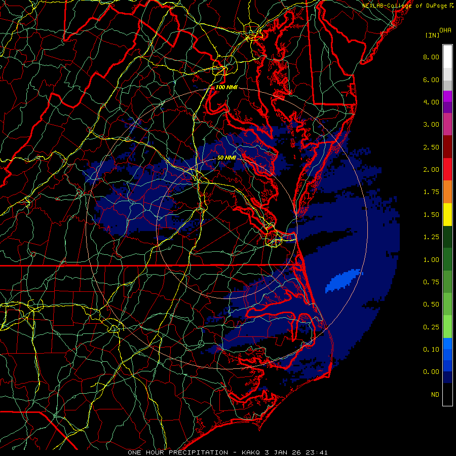
Task: Click the 23:41 timestamp in the caption
Action: [317, 452]
